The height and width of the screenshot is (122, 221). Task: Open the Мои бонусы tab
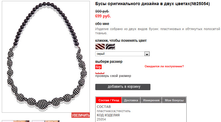174,100
